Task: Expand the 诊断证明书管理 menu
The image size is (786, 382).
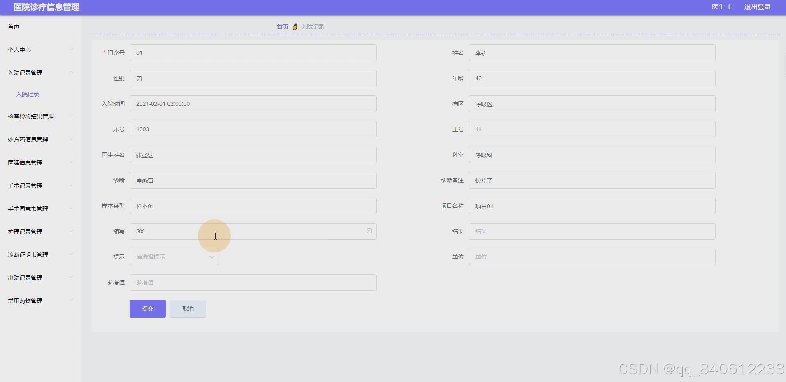Action: (40, 255)
